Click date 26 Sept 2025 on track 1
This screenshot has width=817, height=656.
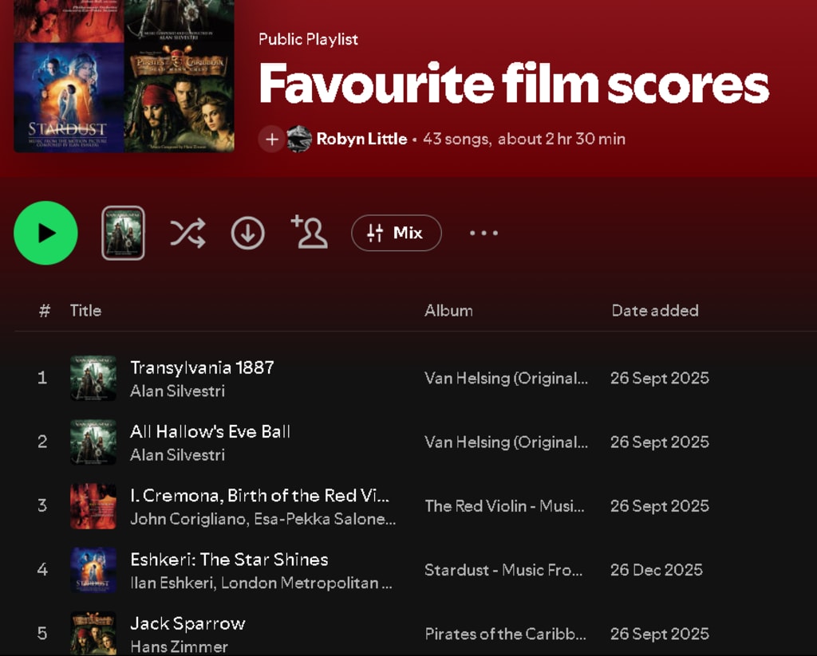coord(660,378)
